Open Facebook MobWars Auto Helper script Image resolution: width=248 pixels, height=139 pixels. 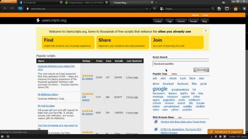(56, 68)
